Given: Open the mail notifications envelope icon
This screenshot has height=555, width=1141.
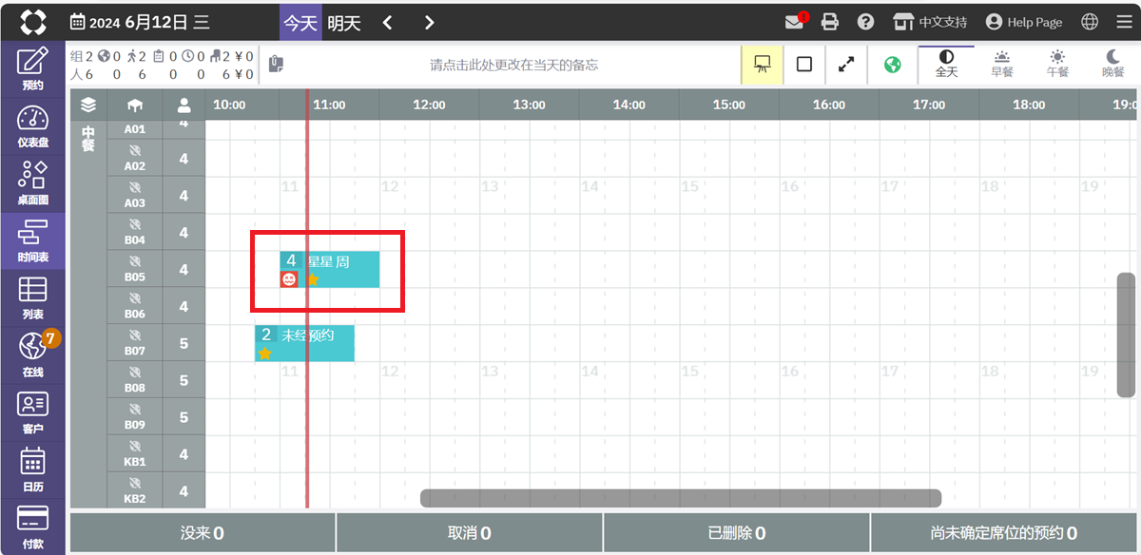Looking at the screenshot, I should [795, 22].
